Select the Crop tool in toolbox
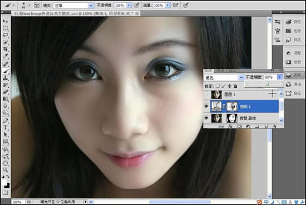The height and width of the screenshot is (205, 306). point(6,49)
